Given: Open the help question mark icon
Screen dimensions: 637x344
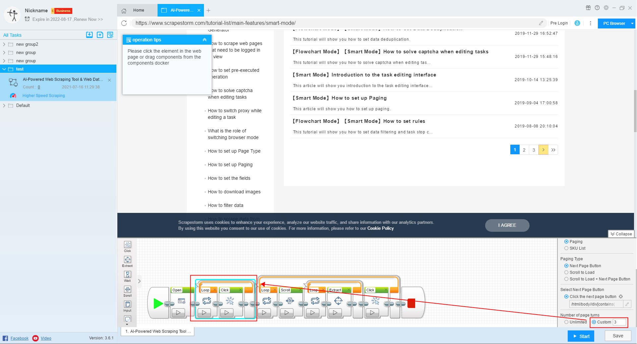Looking at the screenshot, I should 597,8.
